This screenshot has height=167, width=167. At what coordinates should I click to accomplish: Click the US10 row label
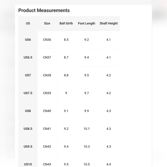pos(28,164)
